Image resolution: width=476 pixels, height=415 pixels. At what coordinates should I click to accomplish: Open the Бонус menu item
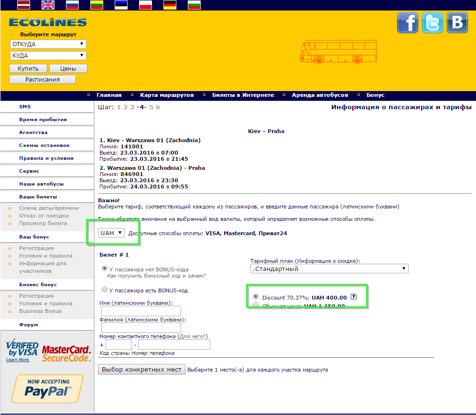376,95
